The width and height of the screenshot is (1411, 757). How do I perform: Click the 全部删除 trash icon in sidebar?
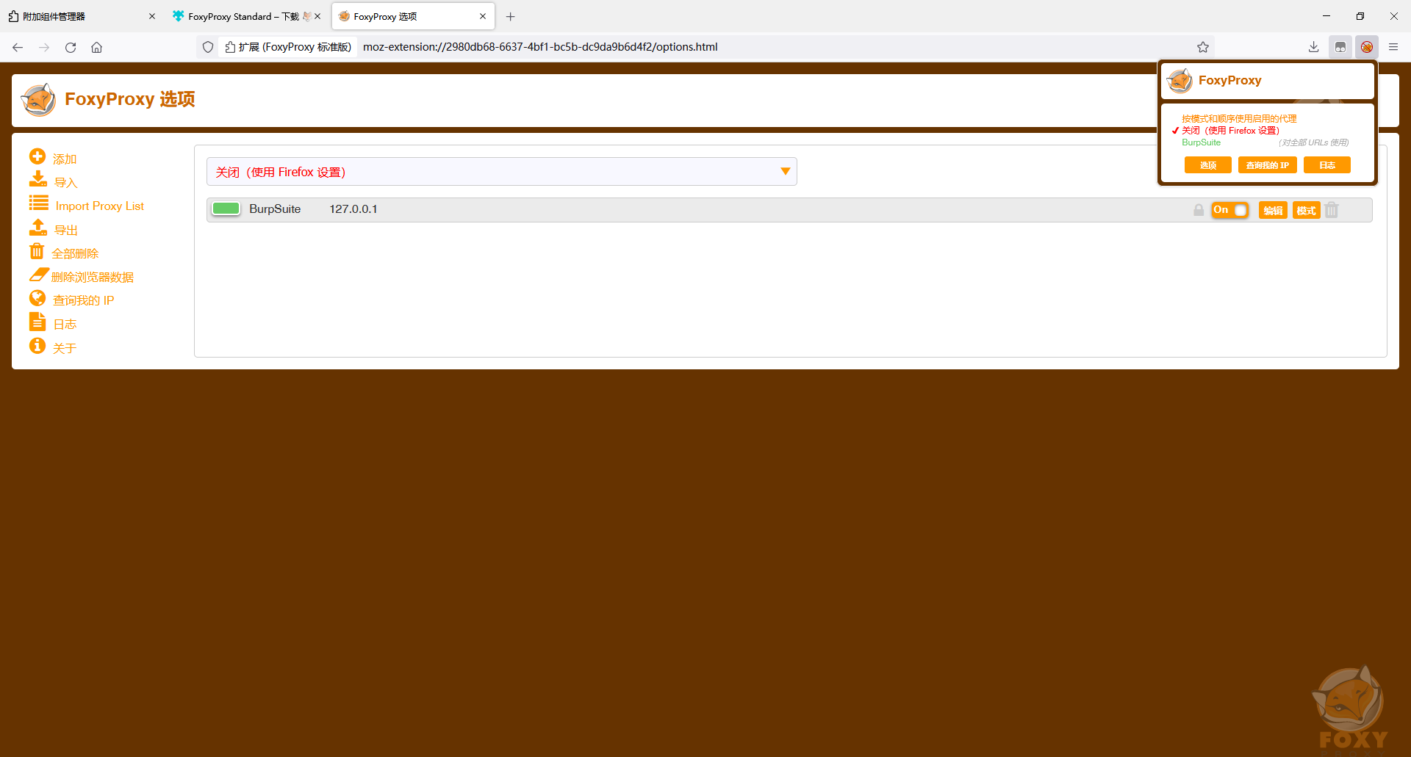(37, 252)
